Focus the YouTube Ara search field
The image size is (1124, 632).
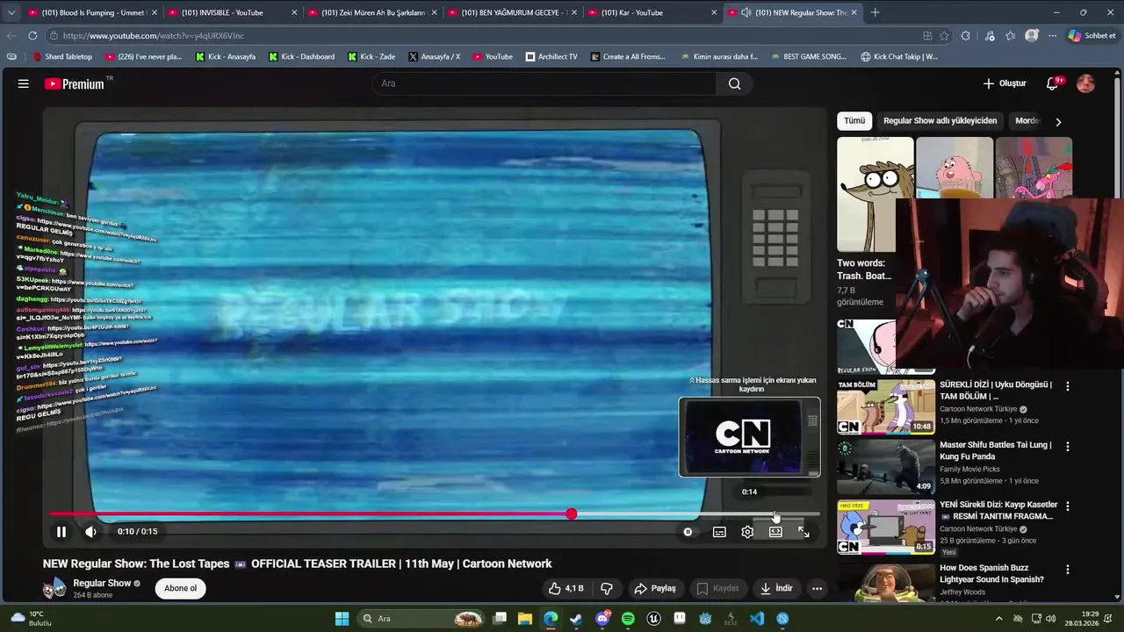544,83
